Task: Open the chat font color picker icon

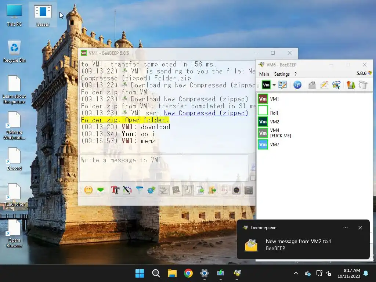Action: 127,191
